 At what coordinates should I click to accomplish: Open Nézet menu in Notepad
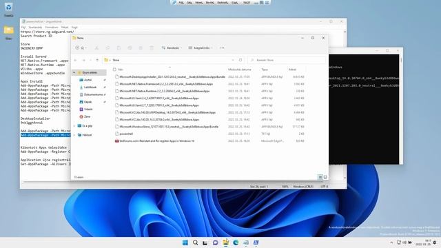[x=65, y=28]
